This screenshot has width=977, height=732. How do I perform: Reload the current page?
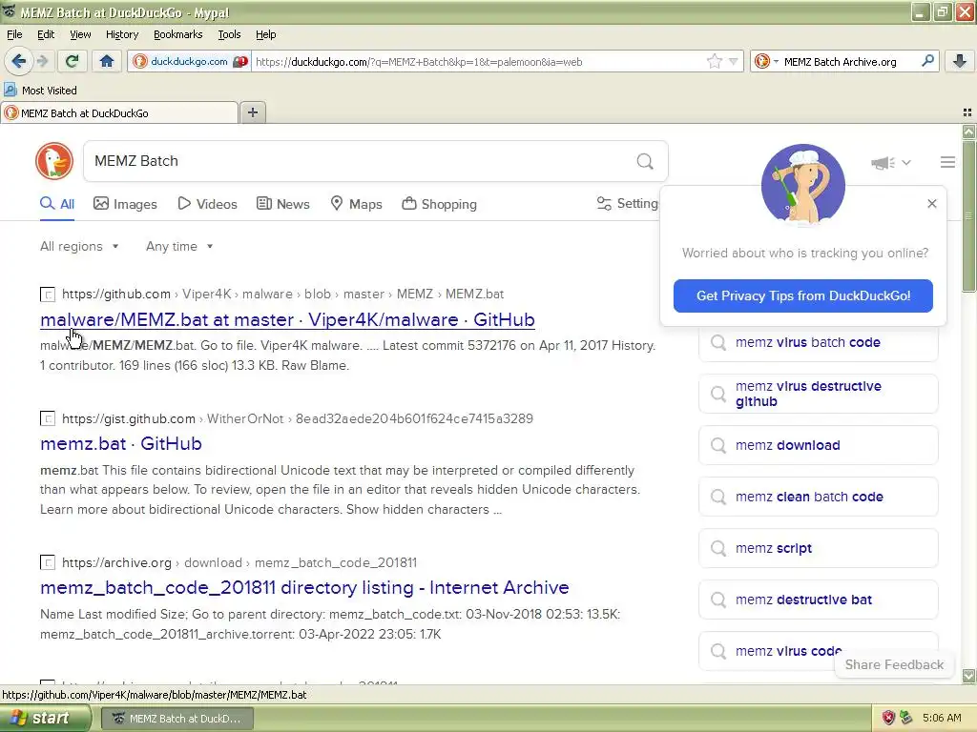pos(73,61)
